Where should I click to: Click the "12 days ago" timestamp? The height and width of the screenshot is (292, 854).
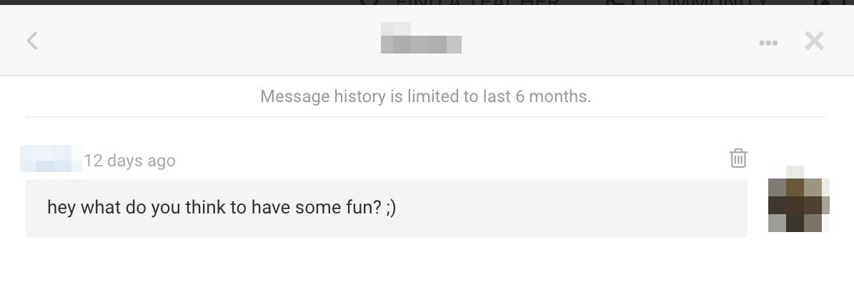129,161
